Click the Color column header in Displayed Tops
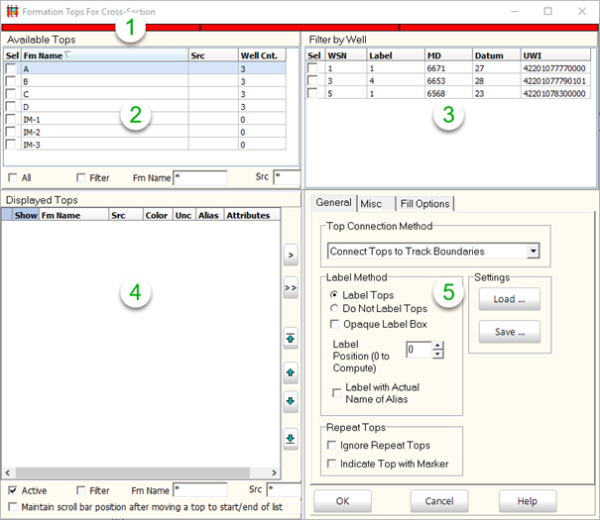 point(156,215)
